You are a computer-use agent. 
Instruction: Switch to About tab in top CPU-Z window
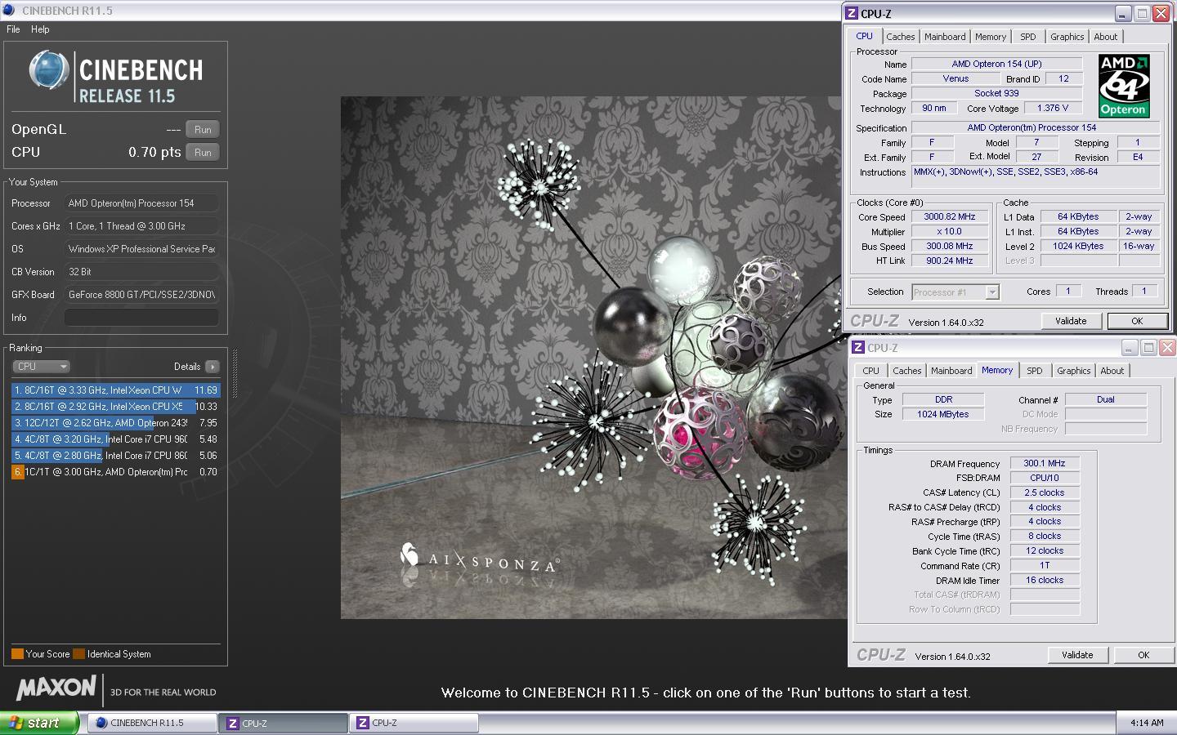pyautogui.click(x=1106, y=37)
